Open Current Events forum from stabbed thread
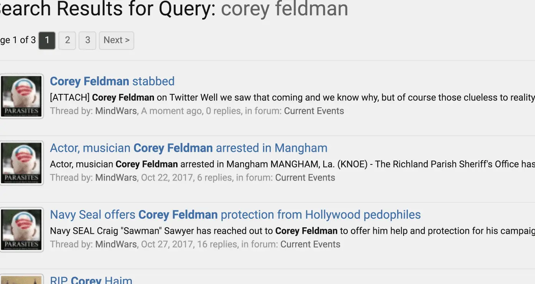This screenshot has width=535, height=284. pos(314,111)
